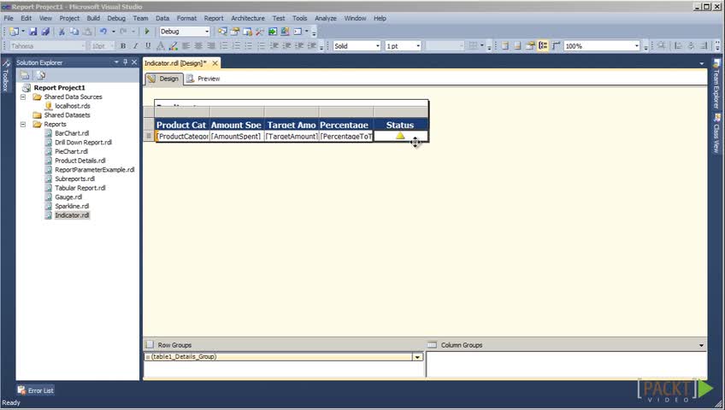725x410 pixels.
Task: Open Start Page via green arrow icon
Action: (x=273, y=32)
